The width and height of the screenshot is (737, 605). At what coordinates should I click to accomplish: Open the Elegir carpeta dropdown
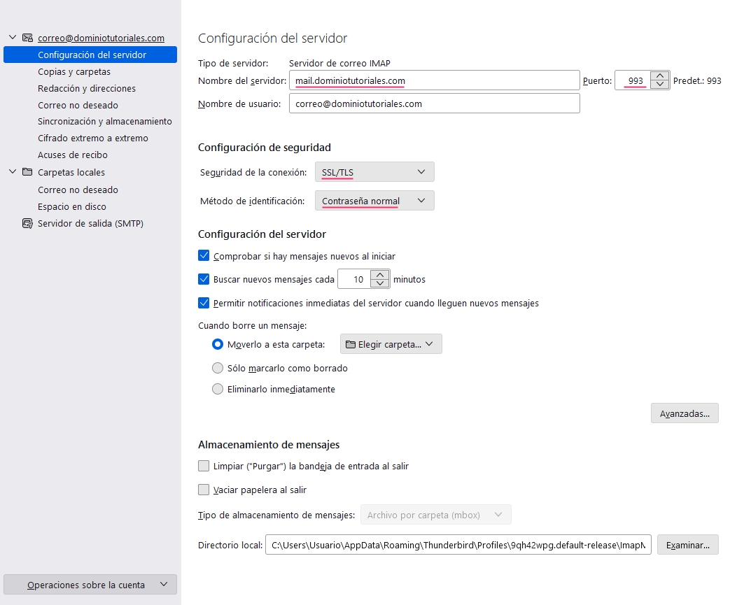pos(391,344)
